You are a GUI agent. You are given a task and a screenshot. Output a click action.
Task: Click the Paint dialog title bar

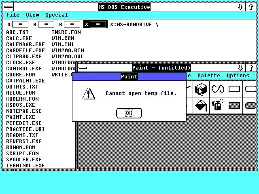point(129,77)
